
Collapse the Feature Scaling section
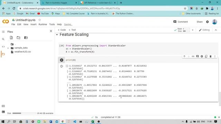57,34
